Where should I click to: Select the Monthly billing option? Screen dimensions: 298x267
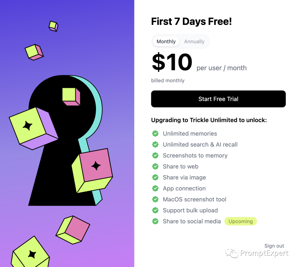(166, 41)
